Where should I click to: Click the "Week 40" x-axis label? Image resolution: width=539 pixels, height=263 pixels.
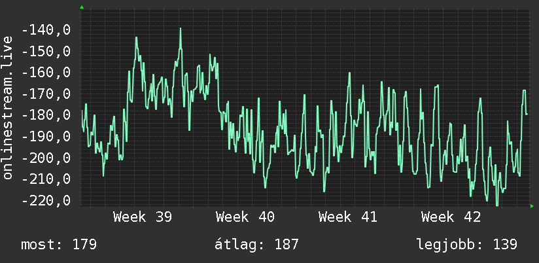pyautogui.click(x=245, y=217)
